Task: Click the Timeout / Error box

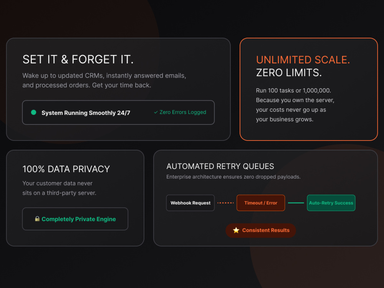Action: tap(261, 203)
